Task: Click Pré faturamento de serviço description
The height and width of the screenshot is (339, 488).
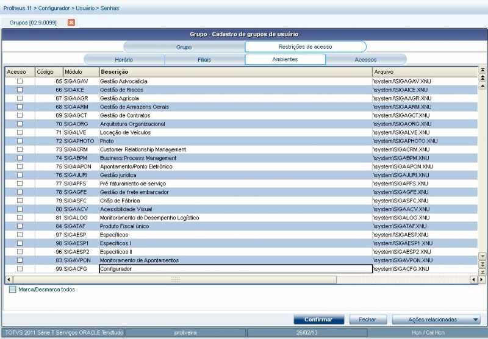Action: point(133,184)
